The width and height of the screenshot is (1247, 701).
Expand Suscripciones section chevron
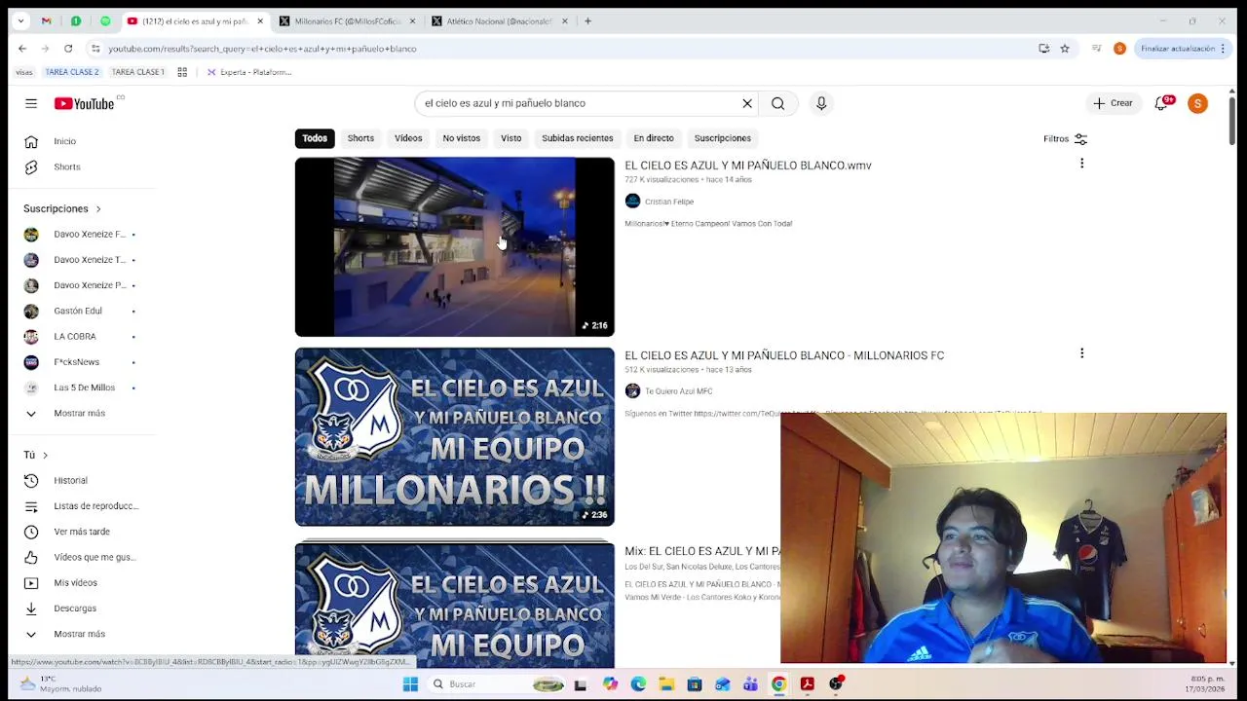(97, 208)
